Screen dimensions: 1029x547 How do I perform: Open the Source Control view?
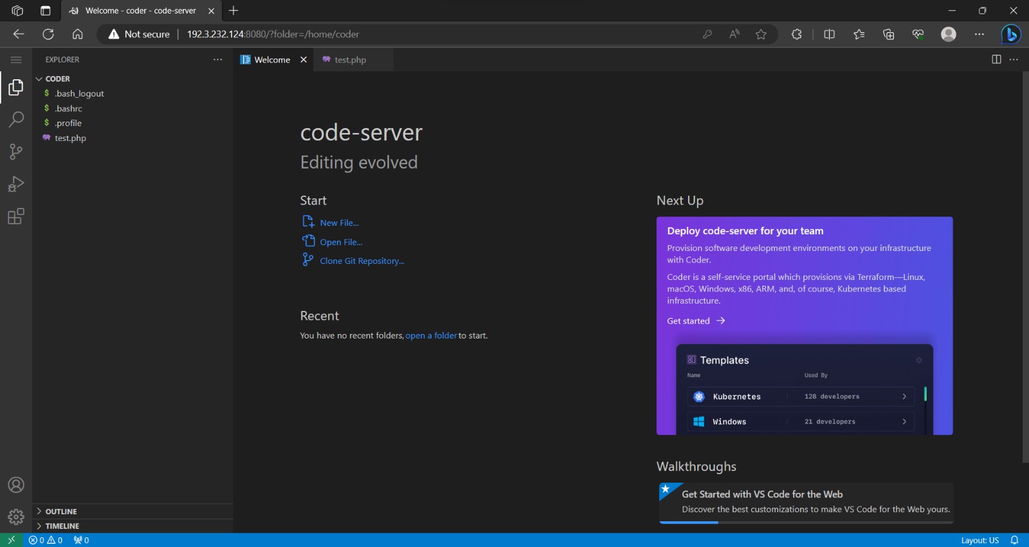coord(16,151)
